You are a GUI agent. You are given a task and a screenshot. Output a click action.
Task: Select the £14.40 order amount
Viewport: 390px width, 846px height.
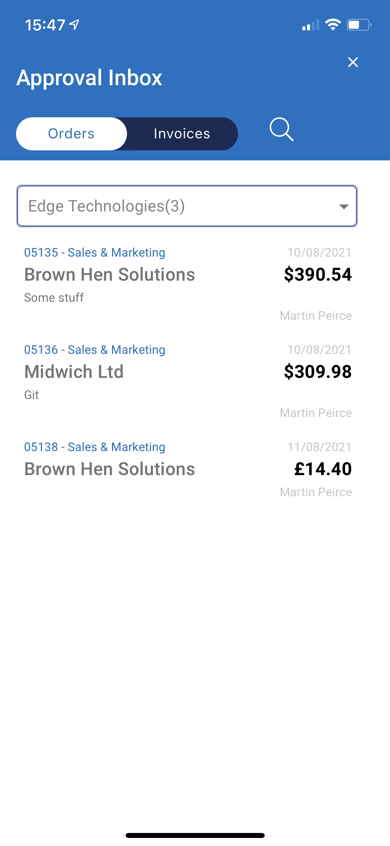[x=323, y=469]
